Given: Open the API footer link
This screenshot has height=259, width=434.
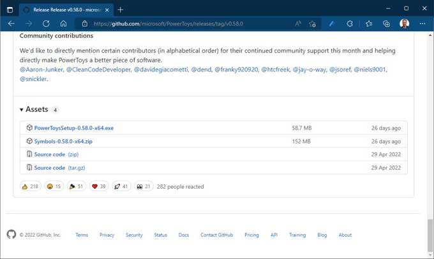Looking at the screenshot, I should point(274,235).
